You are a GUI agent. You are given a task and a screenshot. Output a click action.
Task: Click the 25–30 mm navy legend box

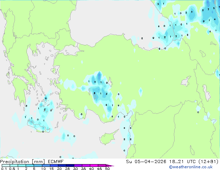point(70,165)
